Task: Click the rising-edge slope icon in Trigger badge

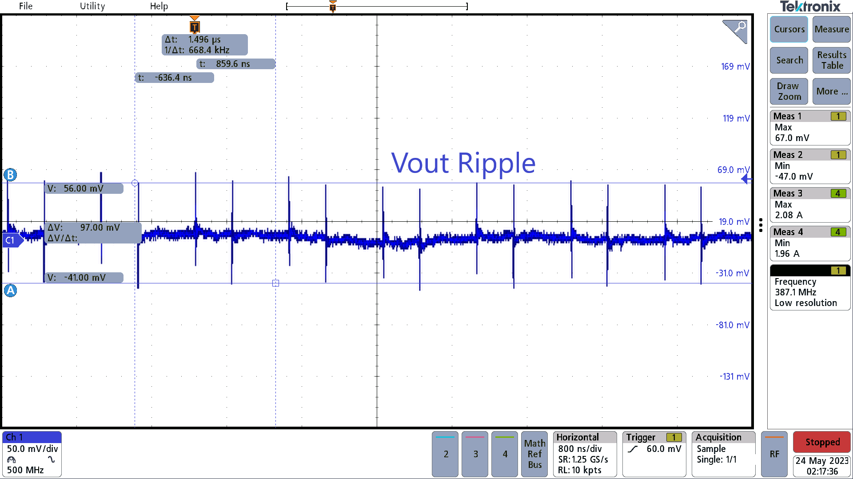Action: point(633,449)
